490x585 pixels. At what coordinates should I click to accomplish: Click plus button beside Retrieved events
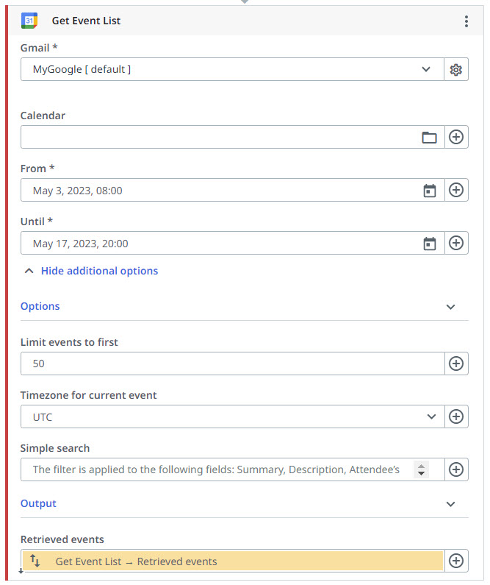click(456, 561)
